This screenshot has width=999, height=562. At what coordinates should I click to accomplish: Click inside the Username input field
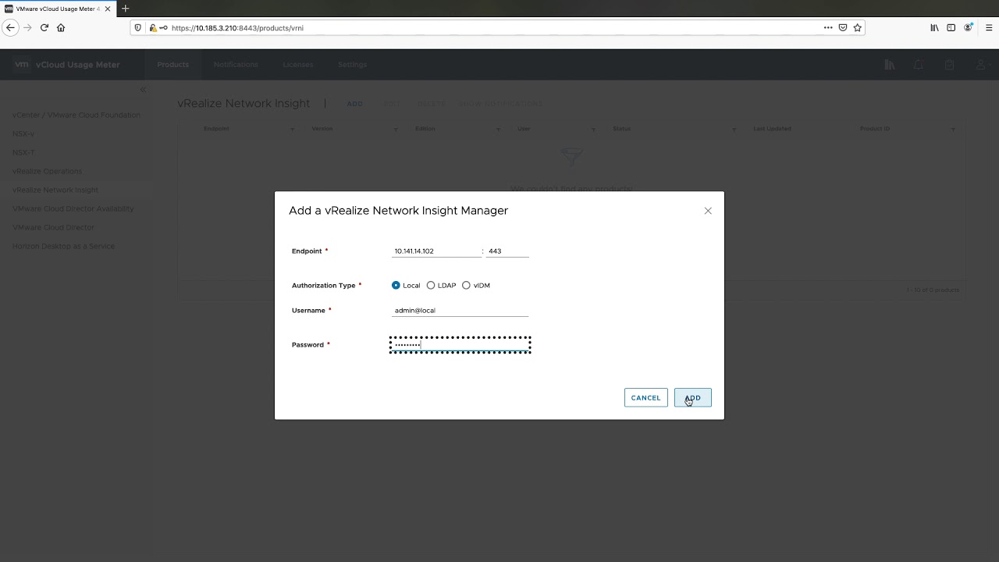click(460, 310)
